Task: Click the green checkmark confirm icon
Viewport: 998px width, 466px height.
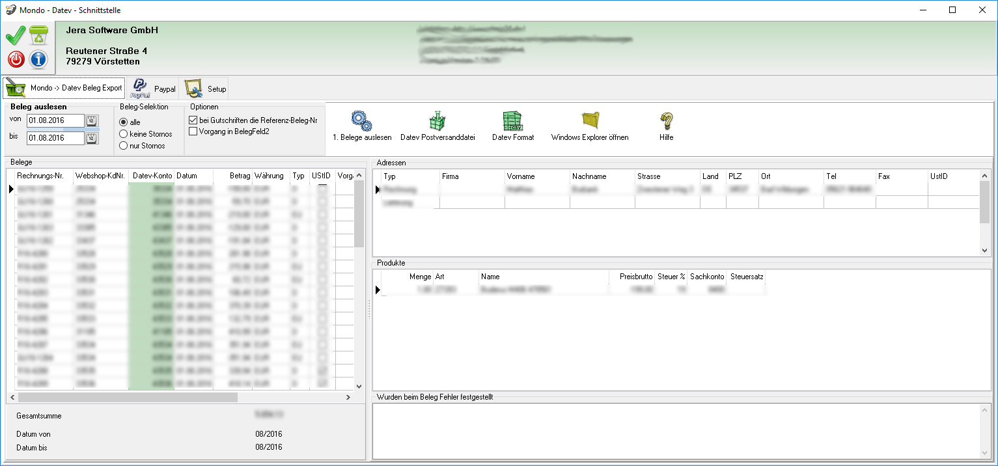Action: point(16,36)
